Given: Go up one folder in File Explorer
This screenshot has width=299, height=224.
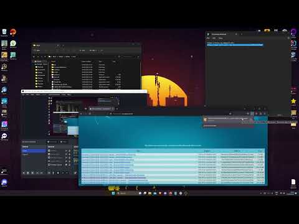Looking at the screenshot, I should point(45,57).
